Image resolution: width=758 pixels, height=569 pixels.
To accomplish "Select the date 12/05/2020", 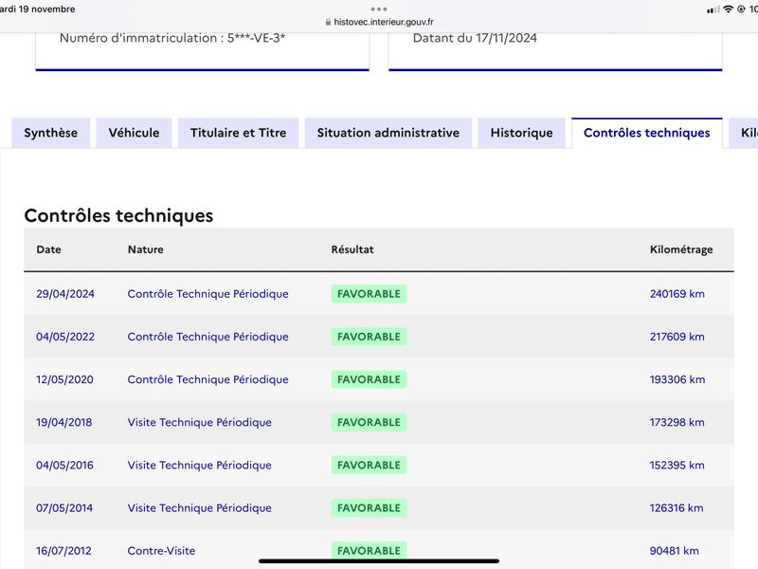I will (x=64, y=379).
